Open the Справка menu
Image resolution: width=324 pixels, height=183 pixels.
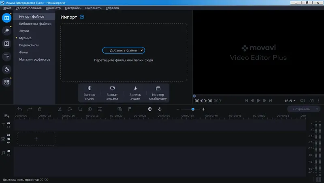(x=112, y=8)
